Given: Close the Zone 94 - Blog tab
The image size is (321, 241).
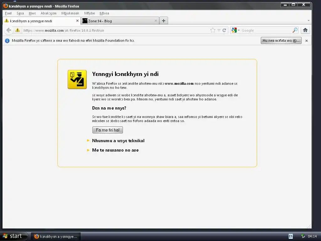Looking at the screenshot, I should click(x=155, y=21).
